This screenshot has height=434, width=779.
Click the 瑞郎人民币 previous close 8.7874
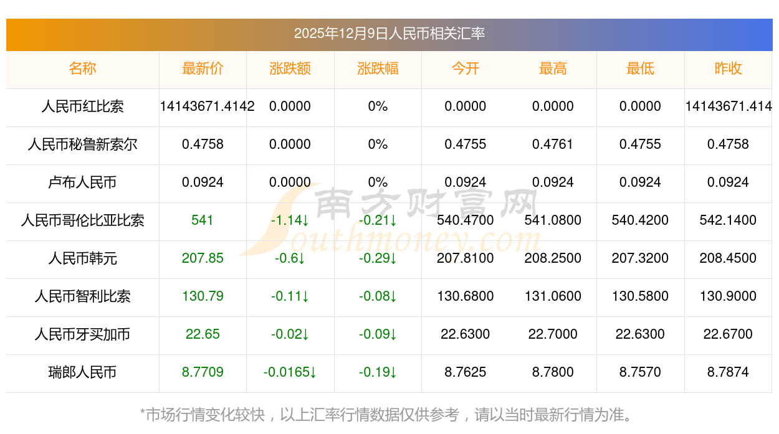point(728,372)
